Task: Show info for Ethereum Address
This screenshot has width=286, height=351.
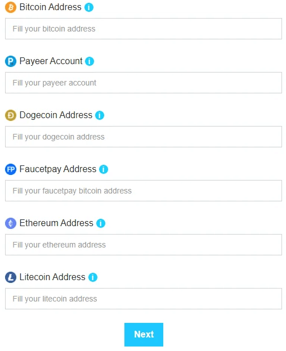Action: pos(101,223)
